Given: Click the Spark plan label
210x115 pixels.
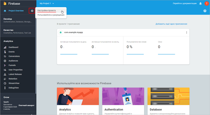Looking at the screenshot, I should (x=6, y=102).
